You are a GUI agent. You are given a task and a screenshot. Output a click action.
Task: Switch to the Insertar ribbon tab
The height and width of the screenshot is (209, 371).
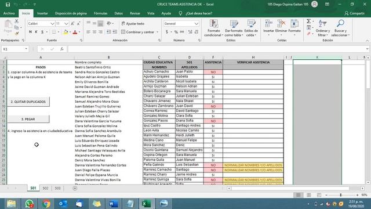[42, 13]
